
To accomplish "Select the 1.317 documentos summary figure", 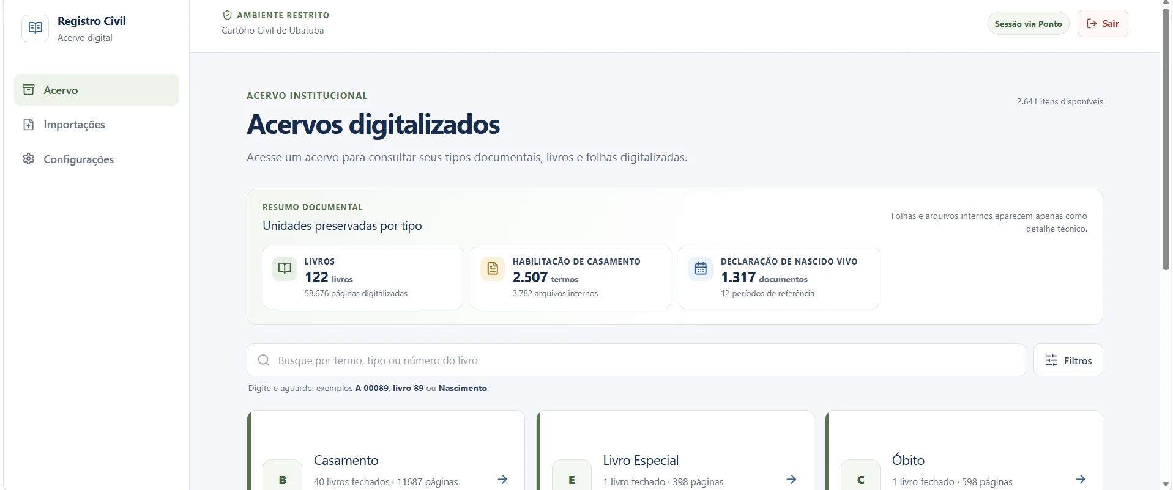I will (x=764, y=277).
